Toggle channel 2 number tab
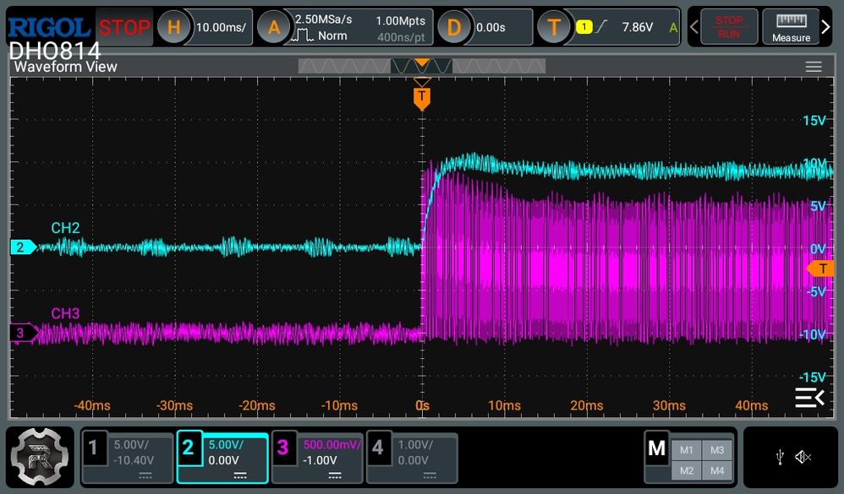The width and height of the screenshot is (844, 494). click(x=188, y=448)
